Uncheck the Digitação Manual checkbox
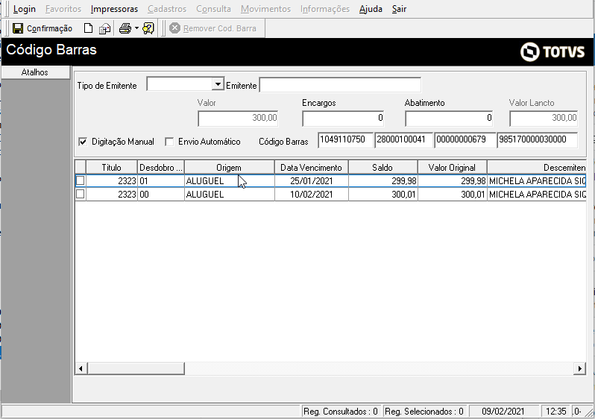595x419 pixels. point(83,142)
